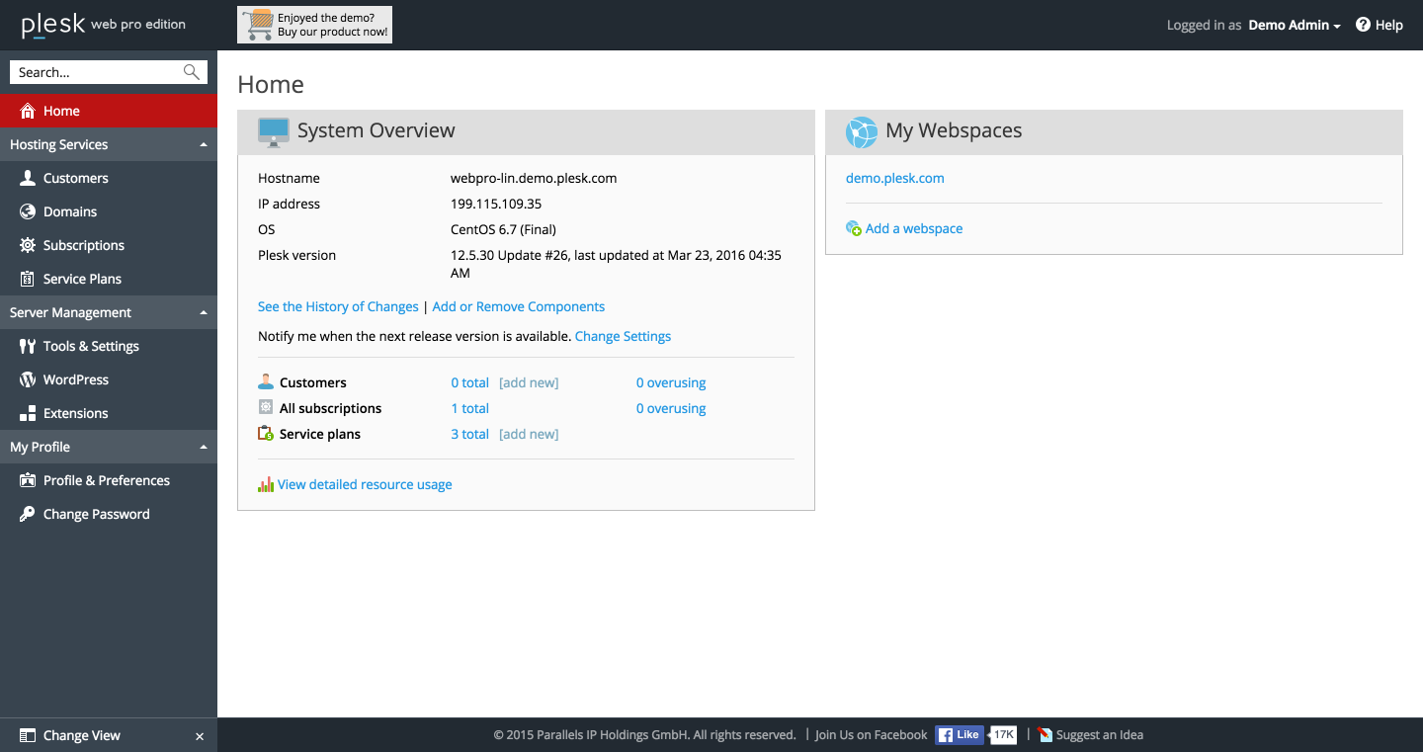Open the Demo Admin account dropdown
Screen dimensions: 1423x752
pos(1295,25)
